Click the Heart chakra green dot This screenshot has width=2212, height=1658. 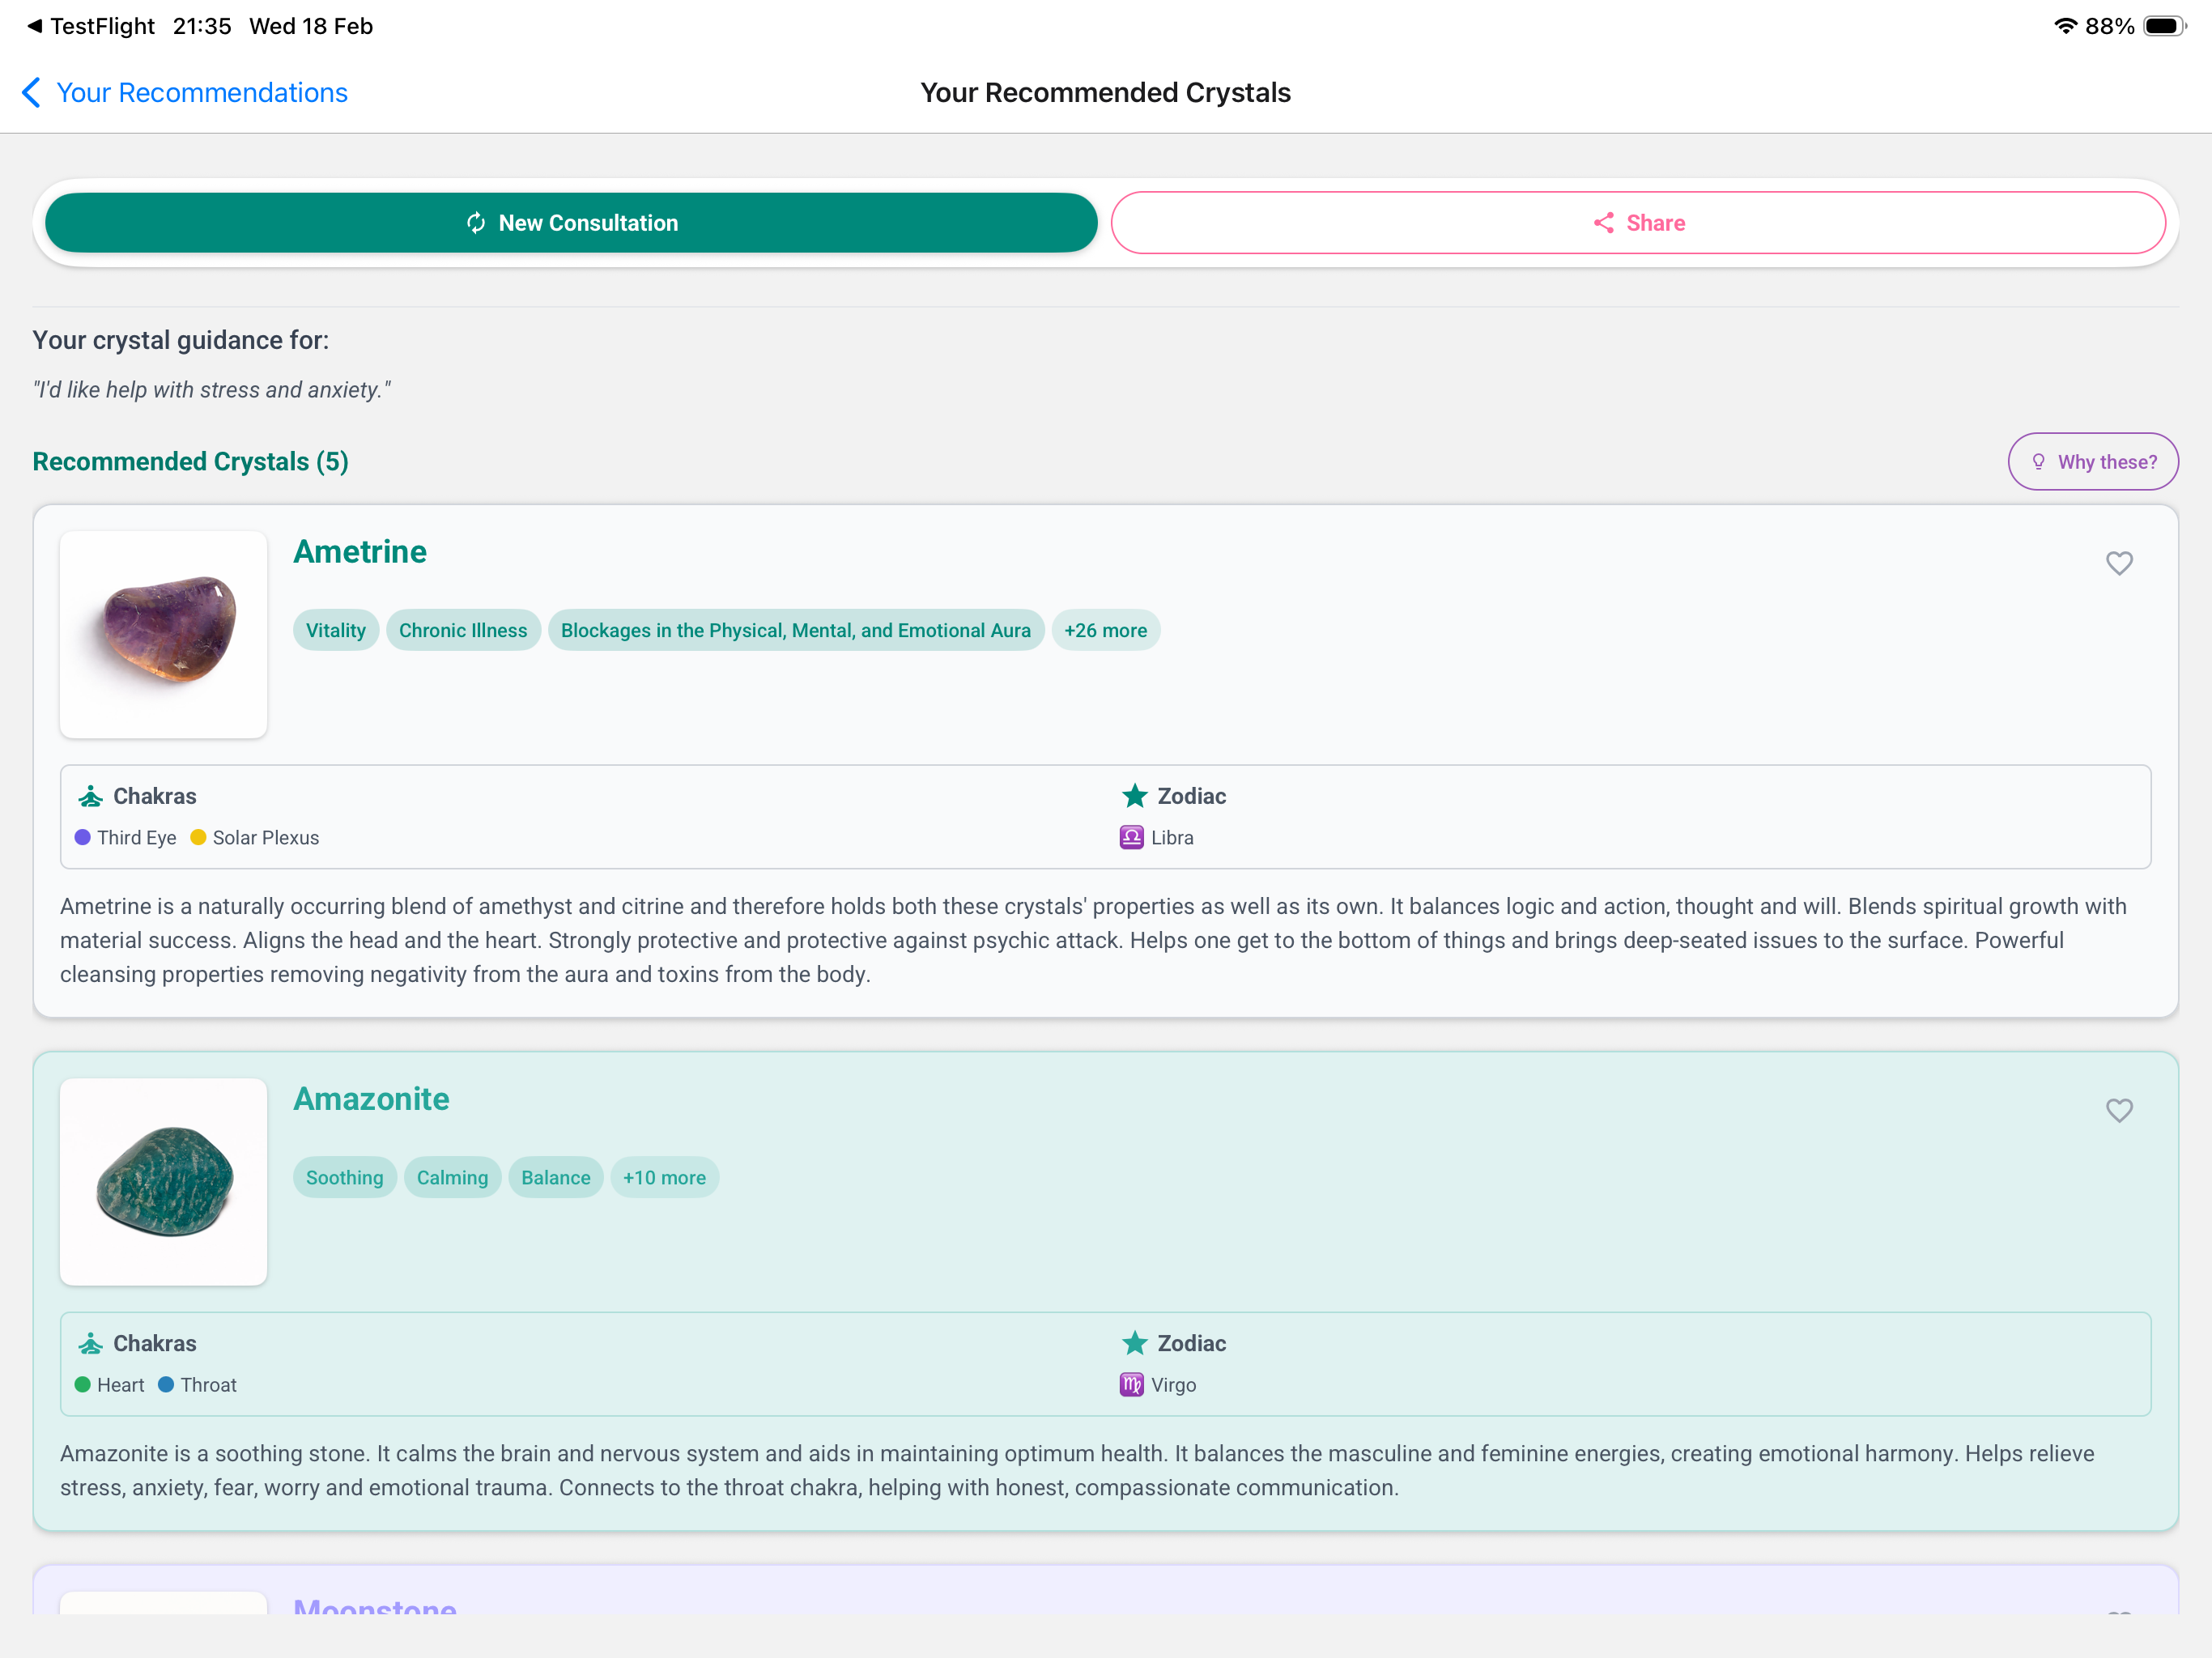83,1384
